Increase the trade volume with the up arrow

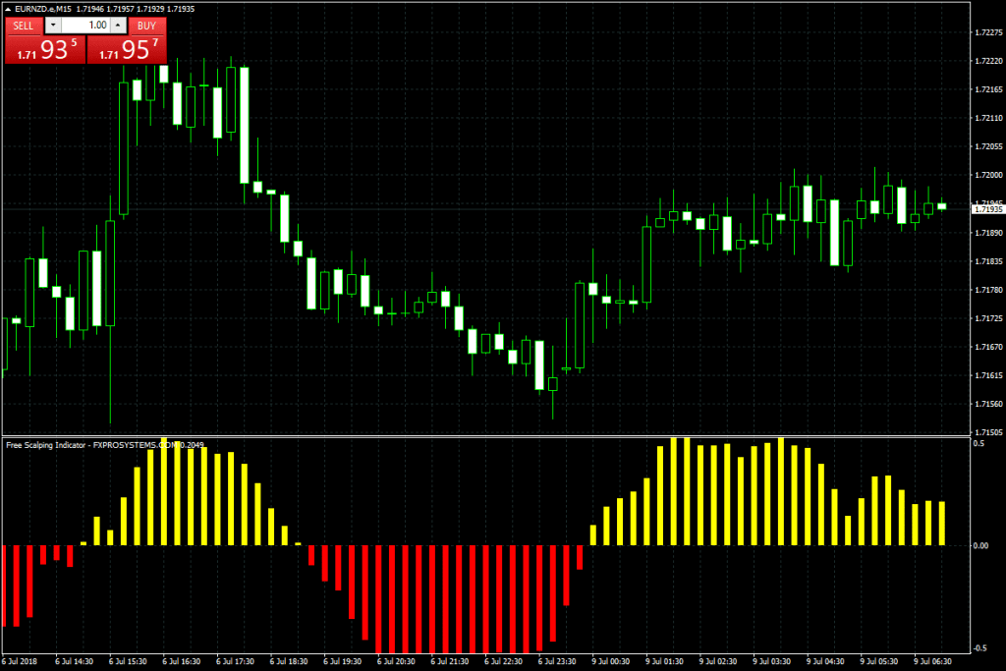point(119,26)
